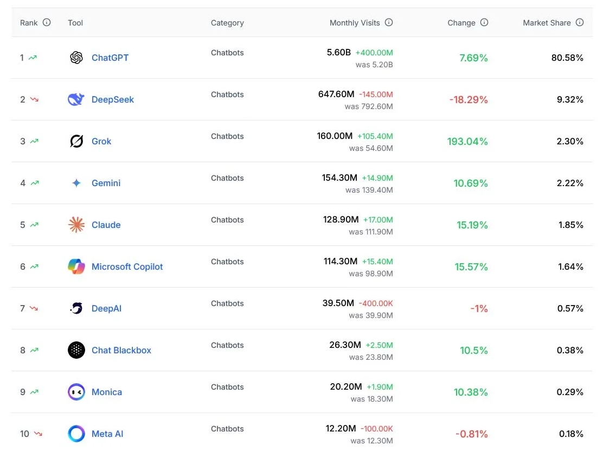Click the Monthly Visits column header
This screenshot has height=451, width=603.
coord(355,23)
